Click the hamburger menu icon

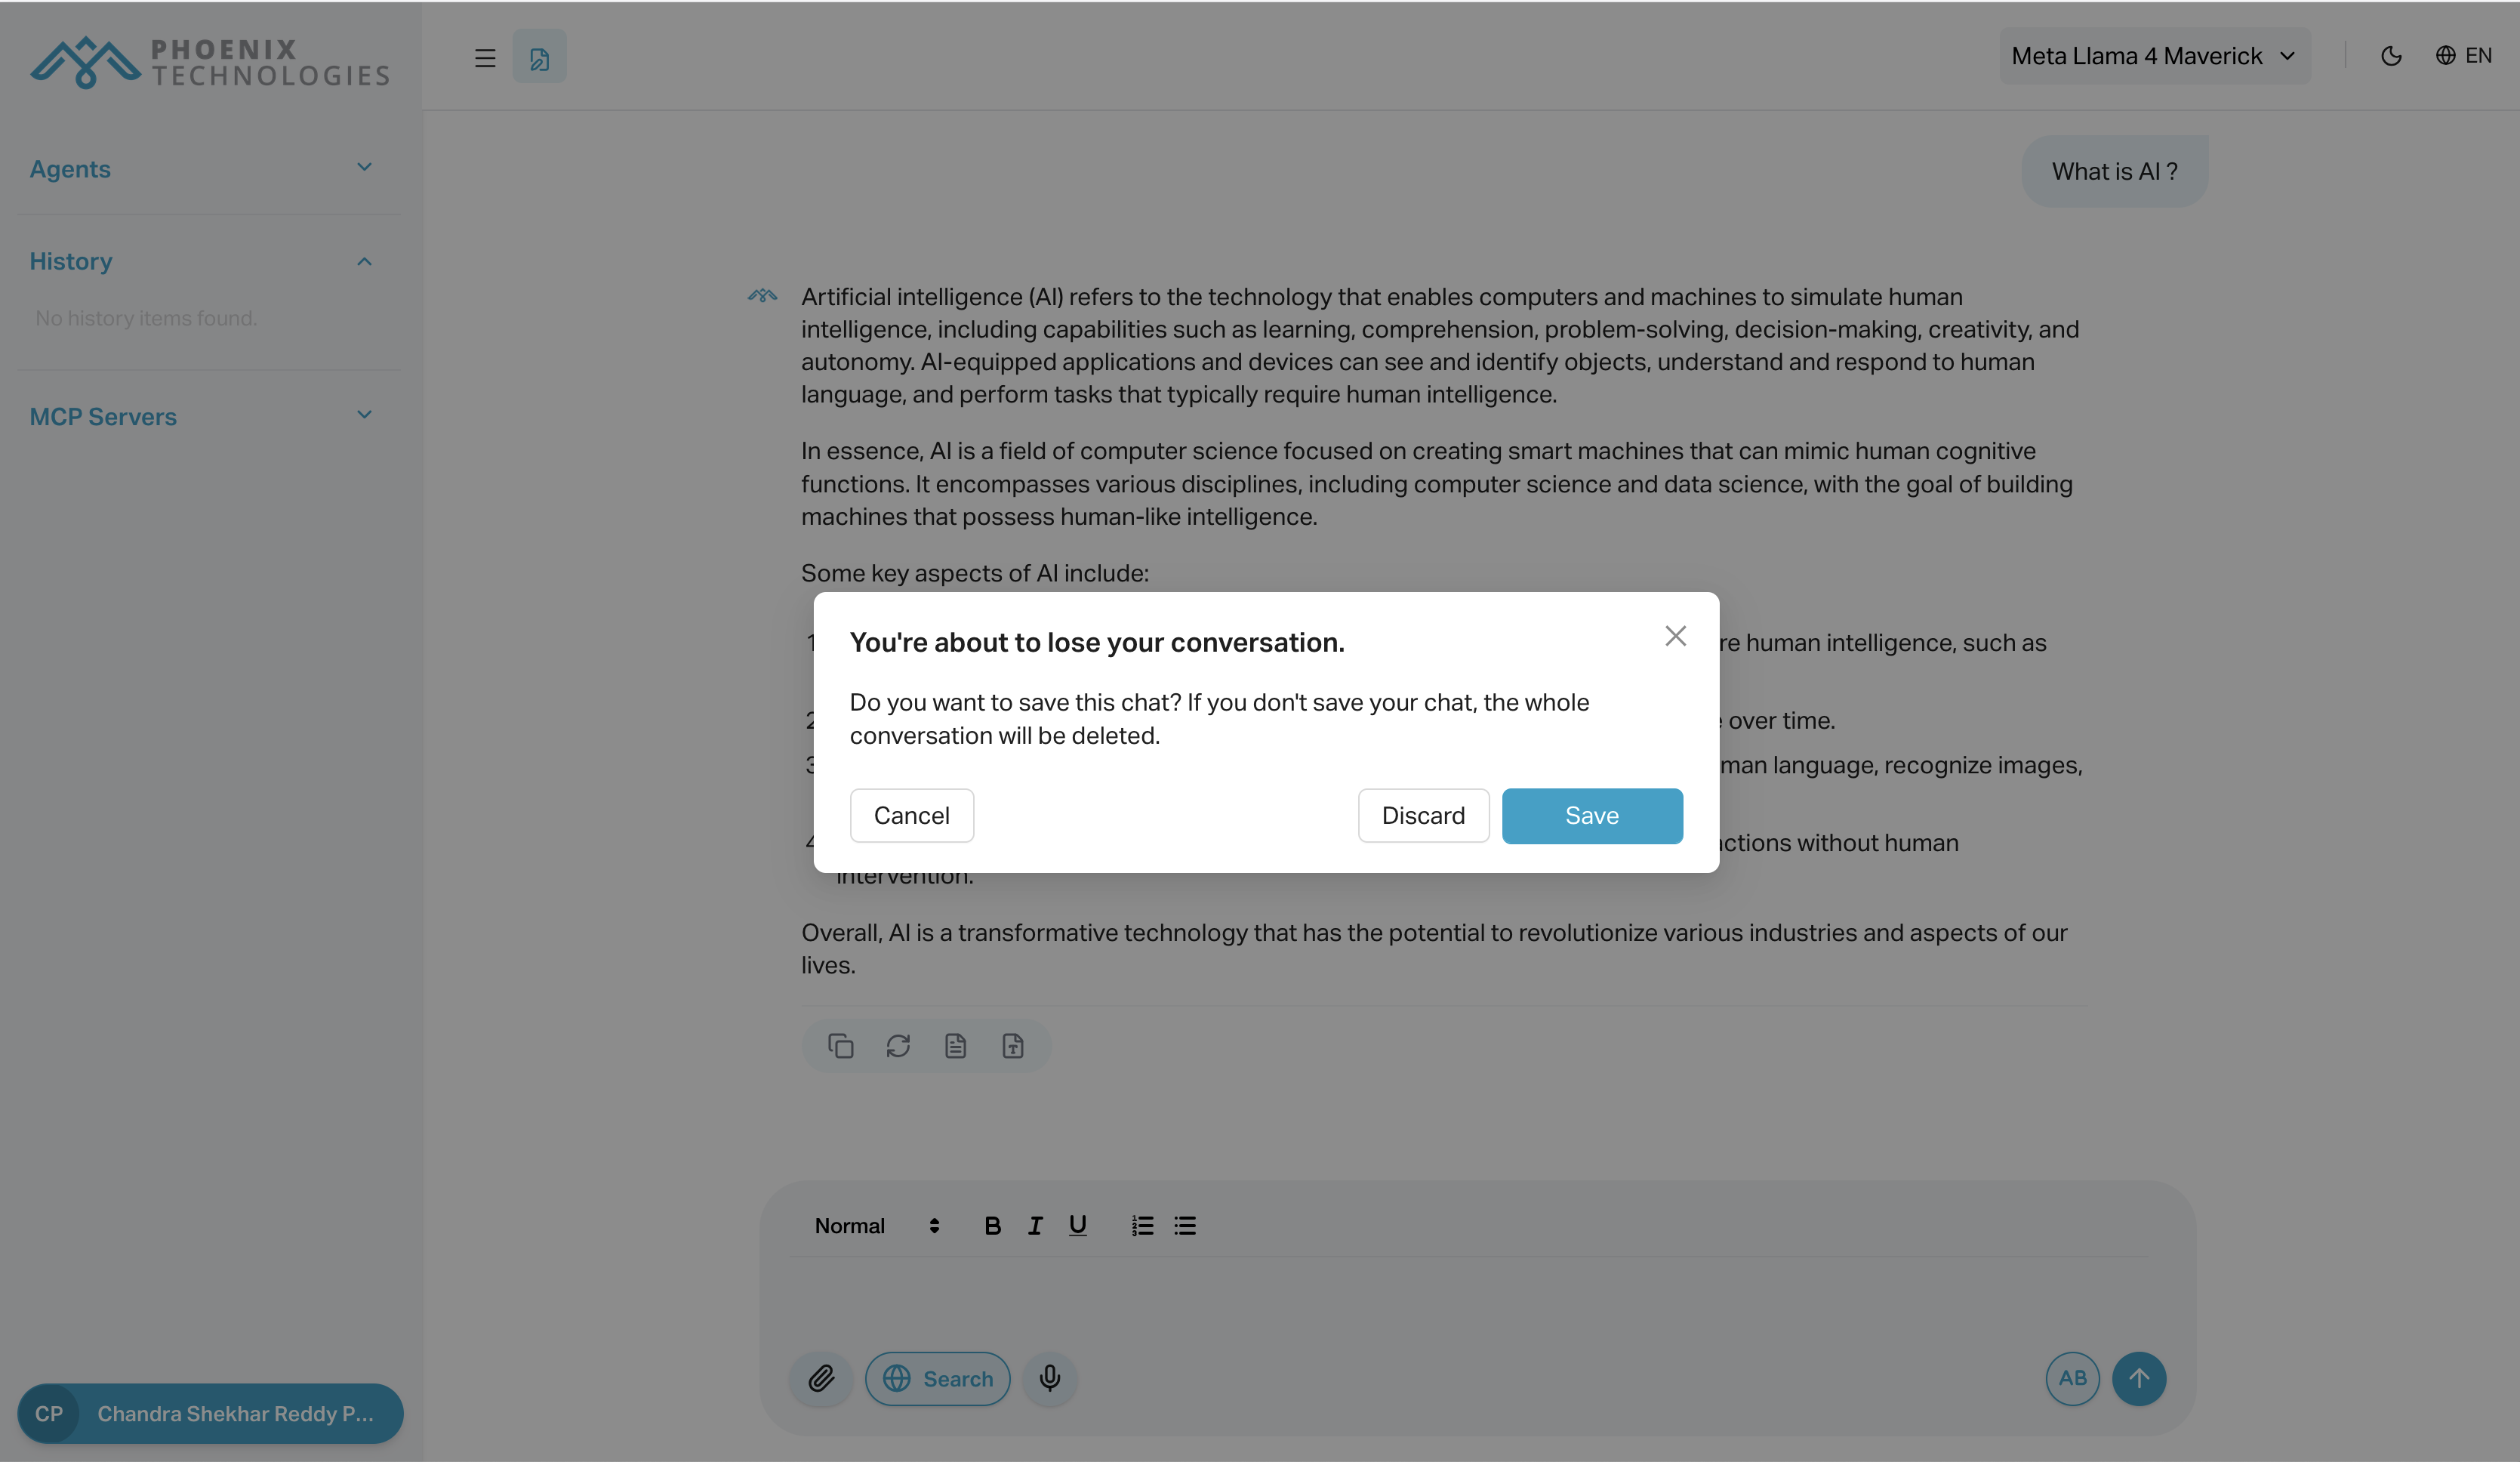pos(485,57)
